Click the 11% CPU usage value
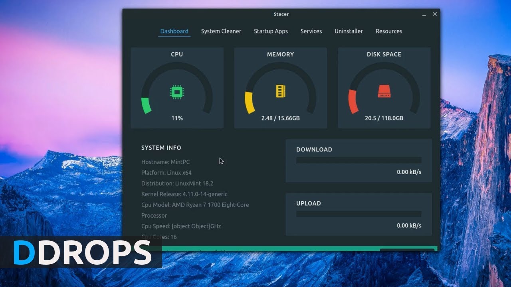511x287 pixels. pos(177,118)
